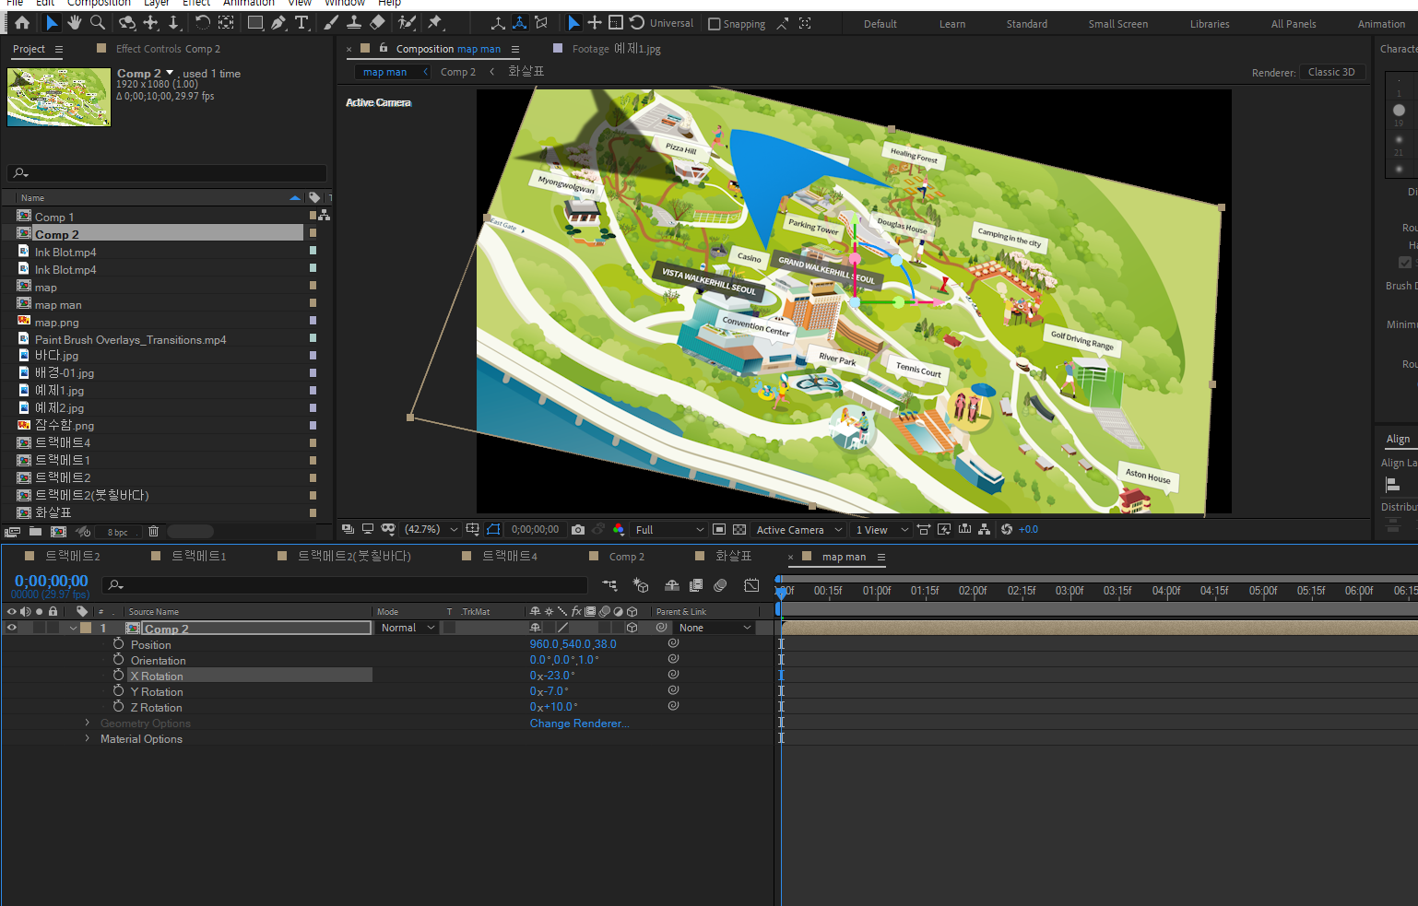
Task: Delete selected project item with the trash icon
Action: [x=154, y=532]
